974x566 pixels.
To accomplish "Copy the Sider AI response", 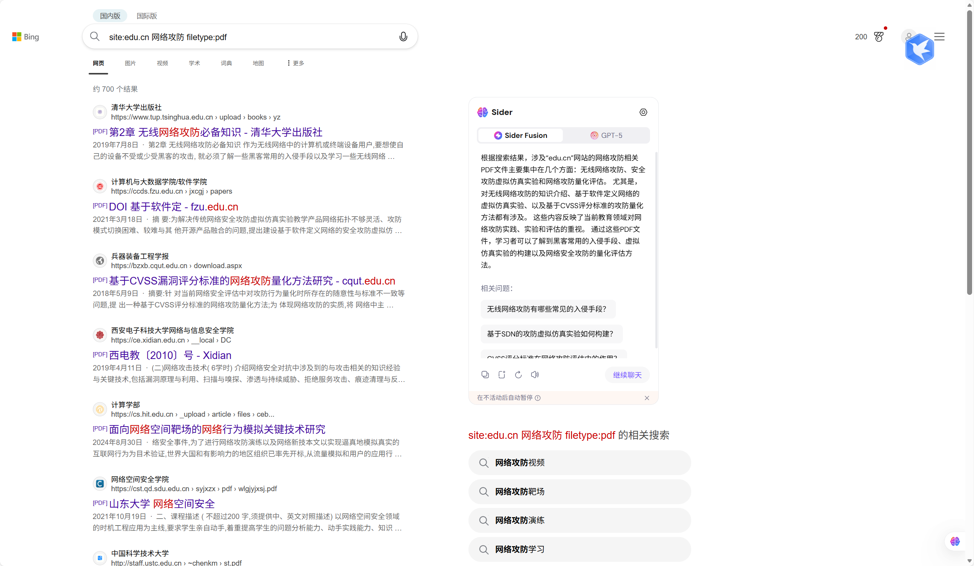I will [x=485, y=374].
